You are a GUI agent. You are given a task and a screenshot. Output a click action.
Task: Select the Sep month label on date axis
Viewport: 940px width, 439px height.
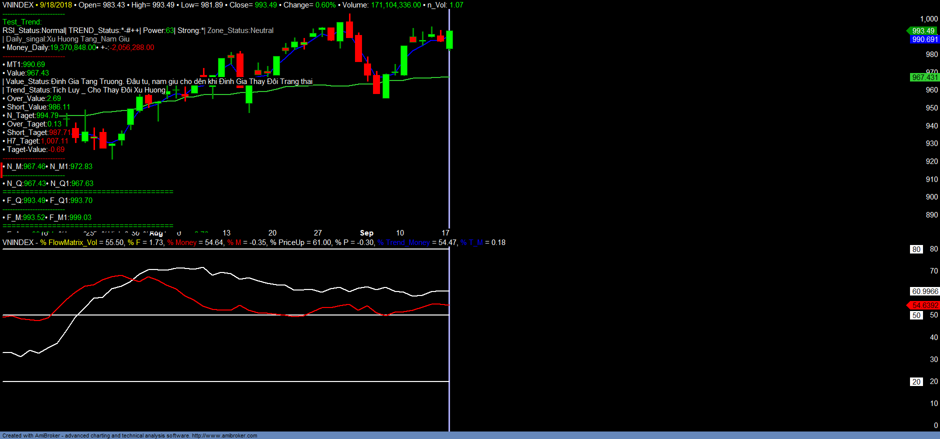pos(366,233)
